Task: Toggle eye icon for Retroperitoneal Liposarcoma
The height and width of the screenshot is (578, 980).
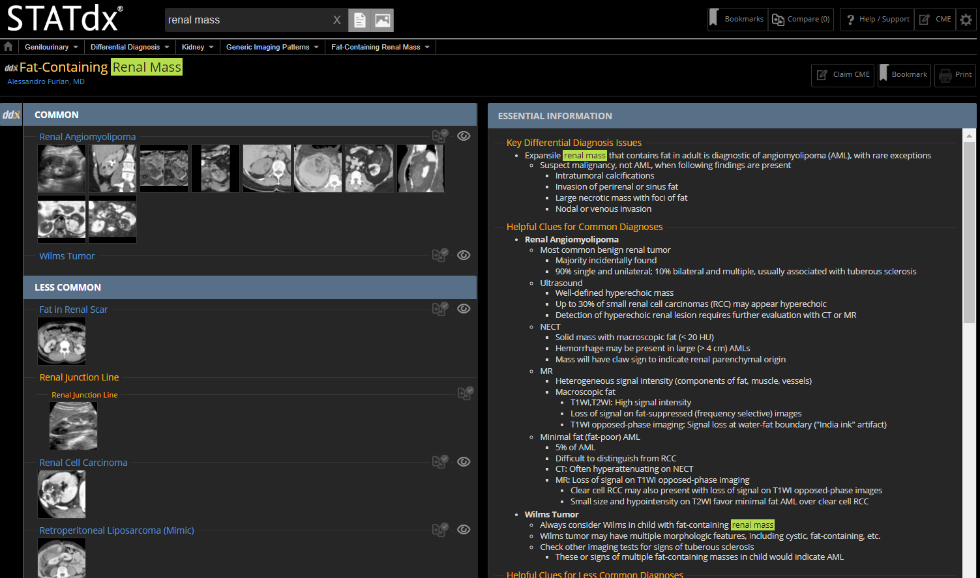Action: pos(464,529)
